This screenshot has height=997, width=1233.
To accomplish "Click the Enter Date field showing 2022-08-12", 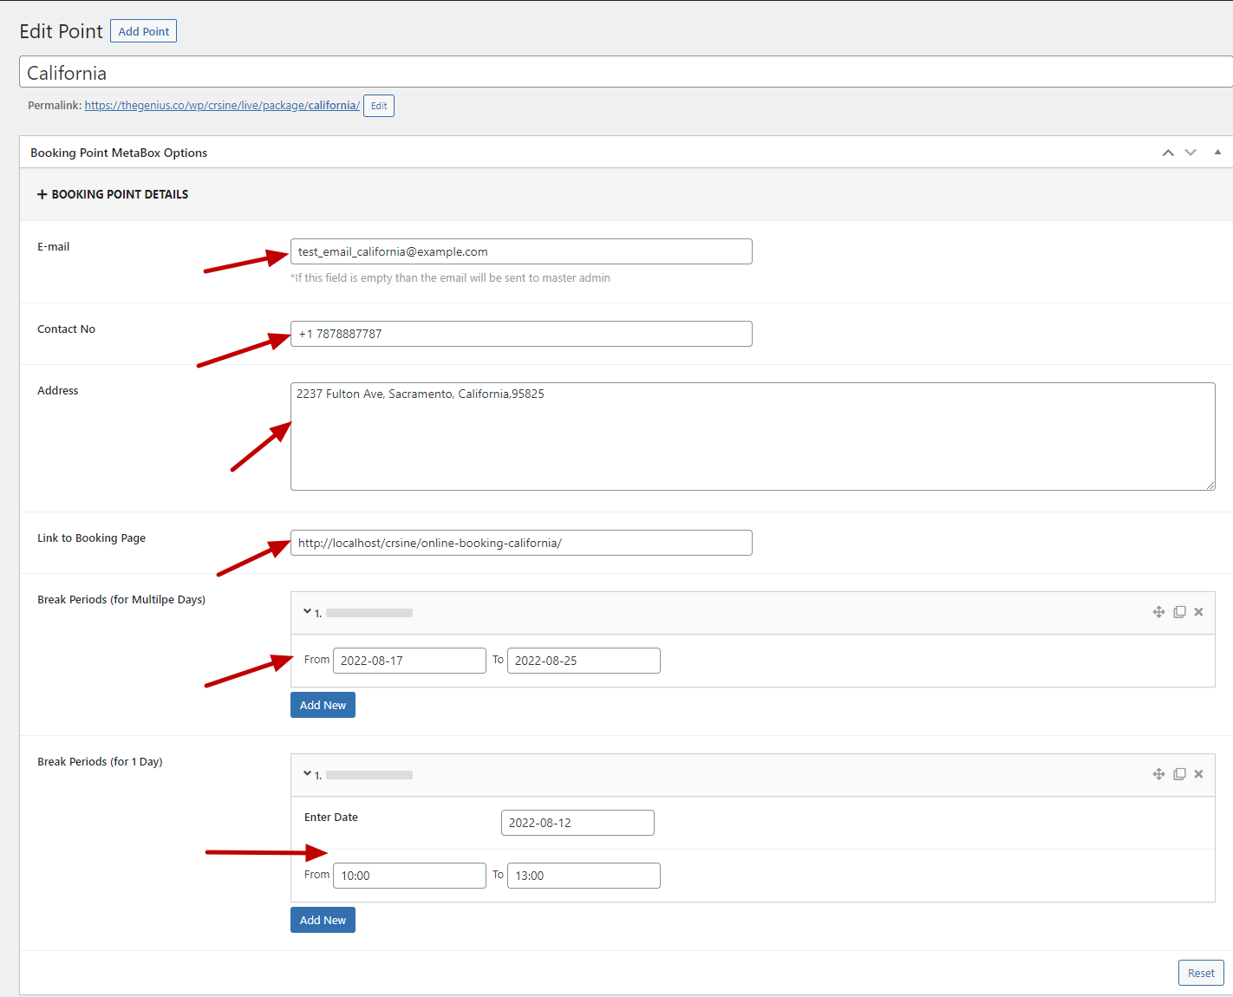I will [x=577, y=823].
